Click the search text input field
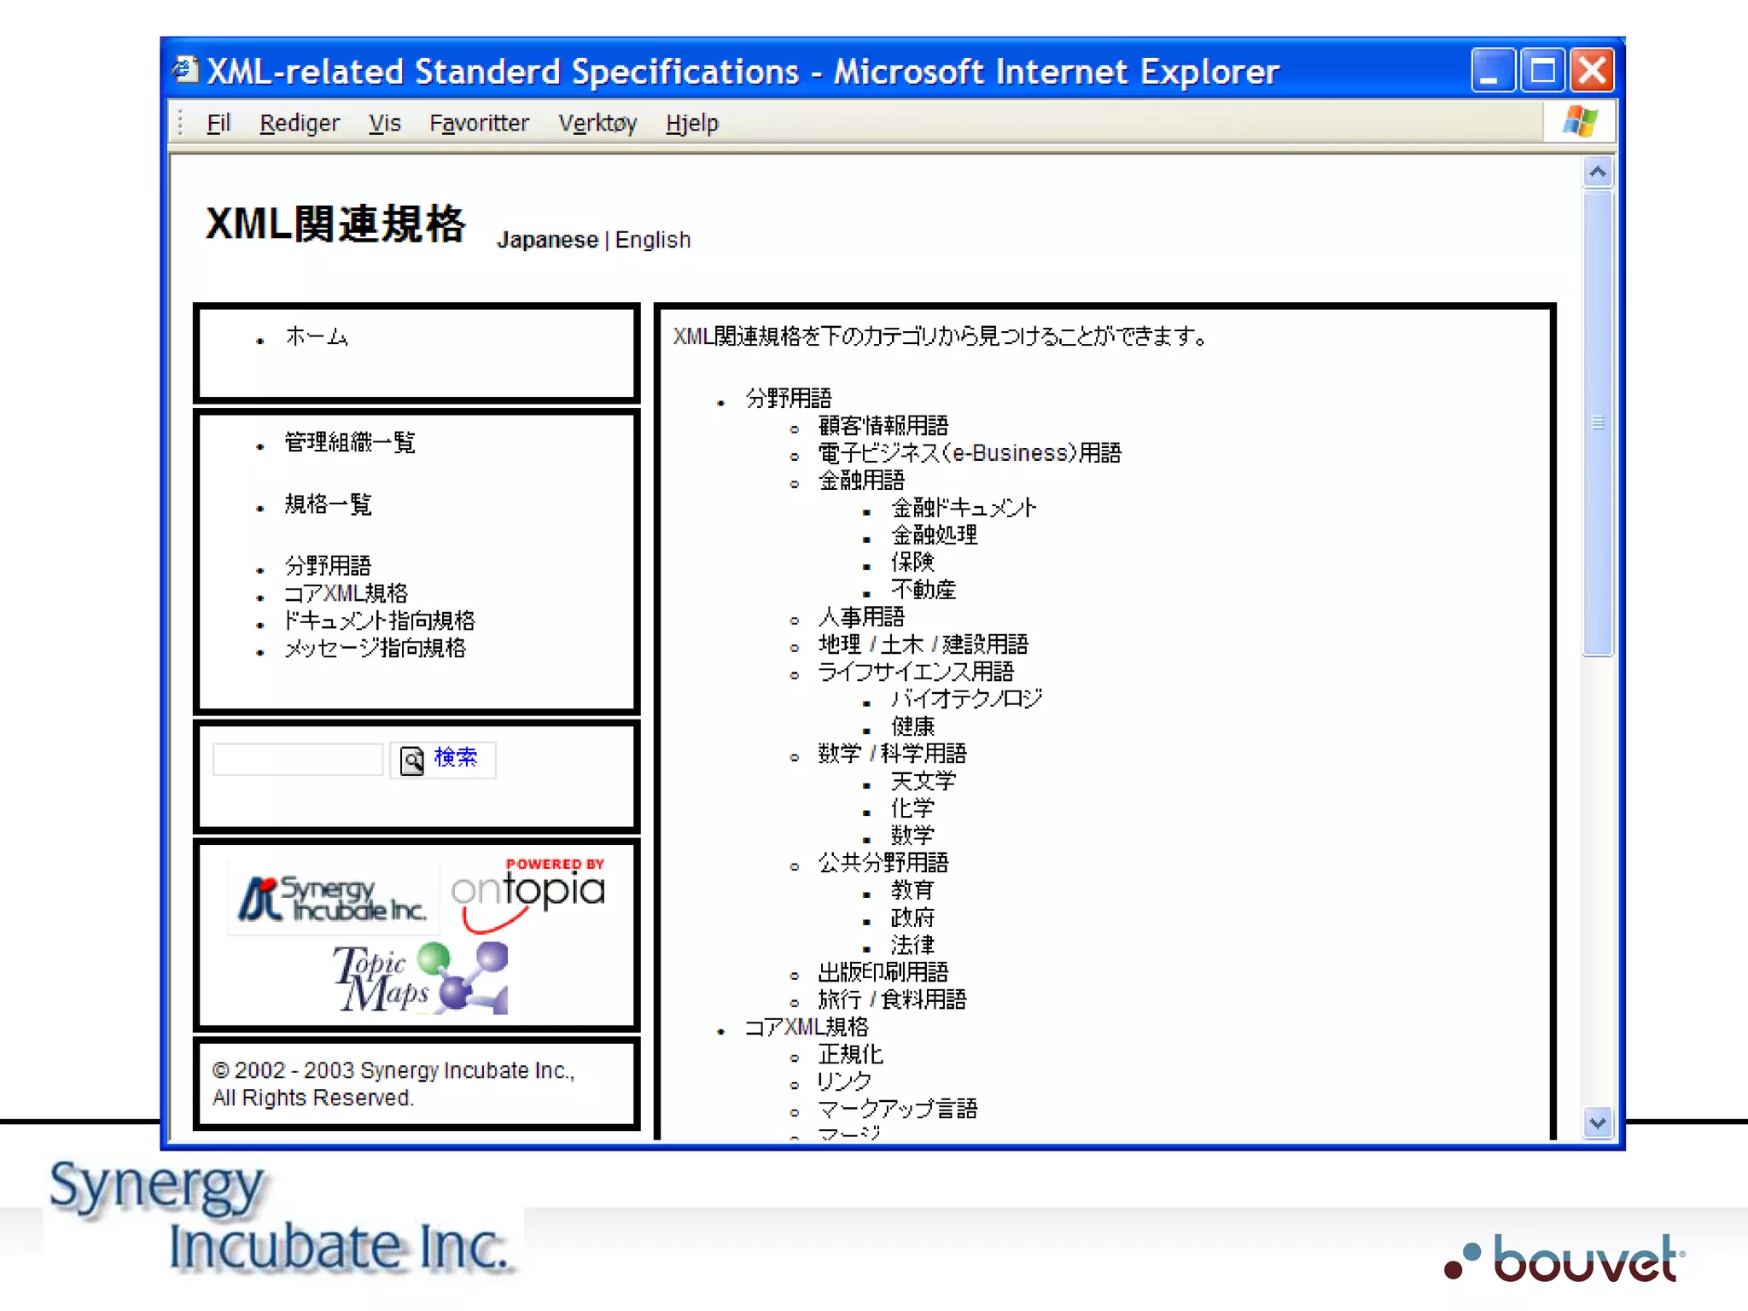This screenshot has height=1311, width=1748. click(298, 759)
